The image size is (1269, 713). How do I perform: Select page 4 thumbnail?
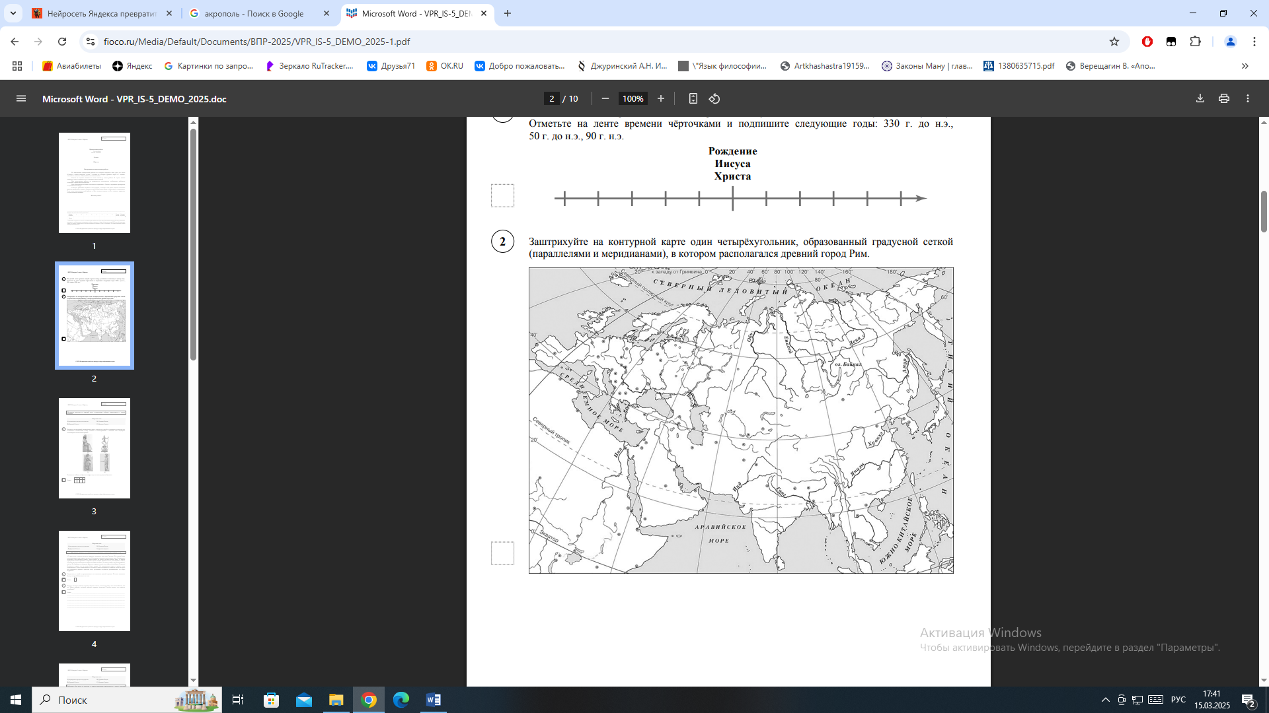point(95,581)
